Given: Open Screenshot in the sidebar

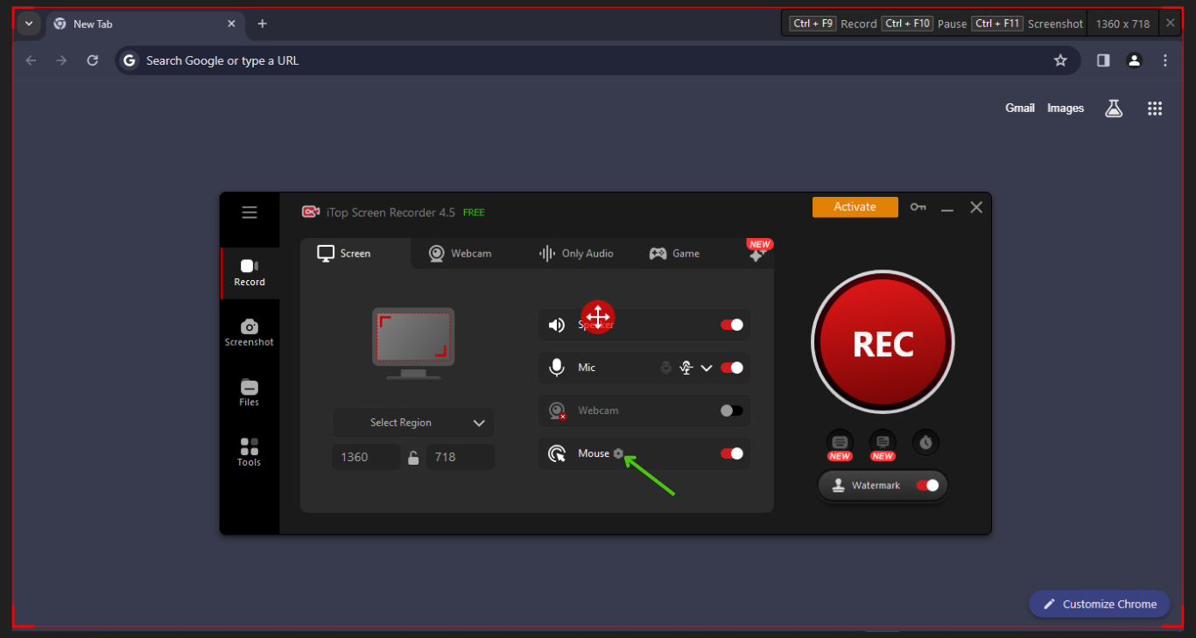Looking at the screenshot, I should click(x=250, y=333).
